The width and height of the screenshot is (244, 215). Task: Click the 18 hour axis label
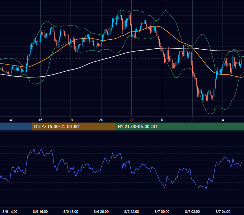point(71,120)
